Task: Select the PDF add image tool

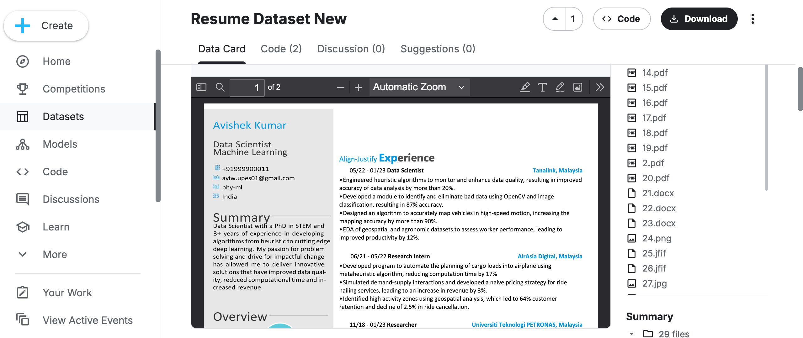Action: (x=578, y=87)
